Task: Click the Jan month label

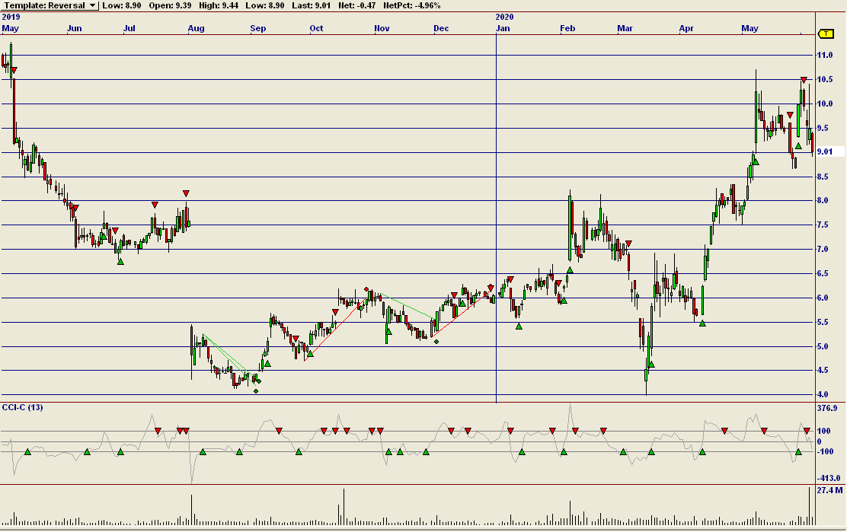Action: point(503,29)
